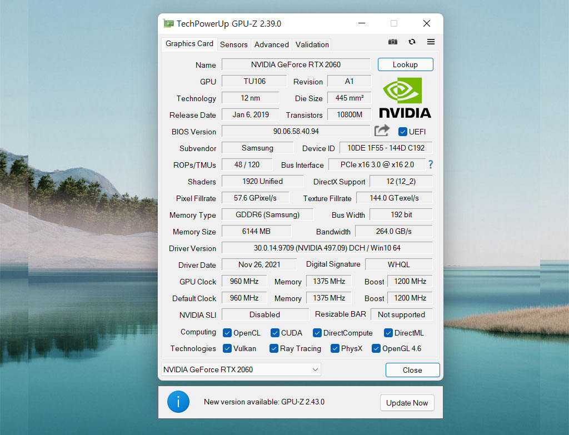Click the Device ID field 10DE 1F55
Image resolution: width=569 pixels, height=435 pixels.
[x=386, y=148]
